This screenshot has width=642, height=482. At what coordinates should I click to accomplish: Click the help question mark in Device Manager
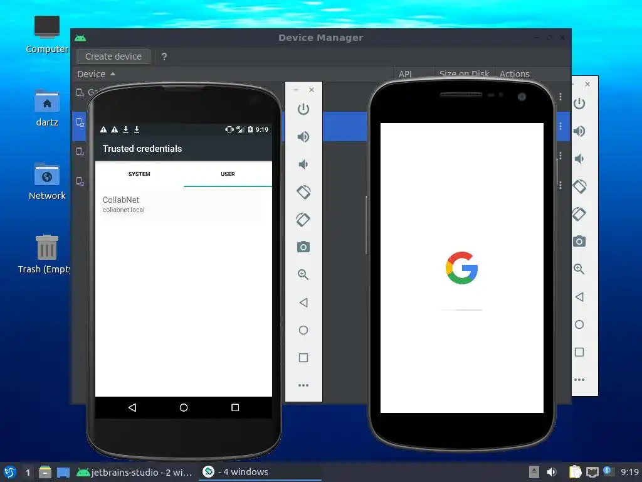coord(164,56)
